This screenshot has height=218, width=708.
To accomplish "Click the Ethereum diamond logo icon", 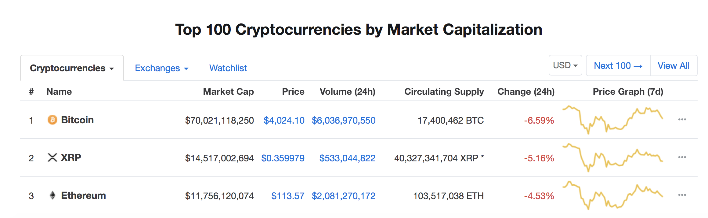I will pyautogui.click(x=52, y=195).
